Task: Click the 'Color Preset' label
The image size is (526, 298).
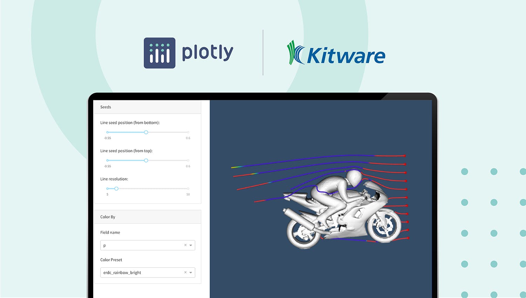Action: pyautogui.click(x=111, y=260)
